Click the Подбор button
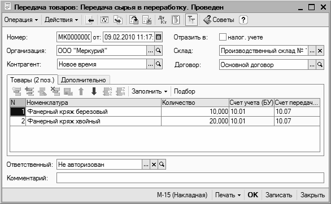Screen dimensions: 331x204 pyautogui.click(x=185, y=91)
